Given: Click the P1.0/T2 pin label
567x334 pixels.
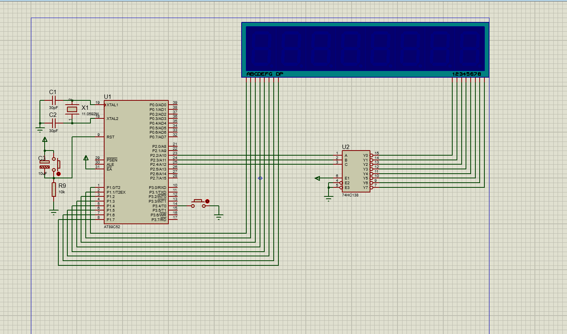Looking at the screenshot, I should [x=114, y=188].
